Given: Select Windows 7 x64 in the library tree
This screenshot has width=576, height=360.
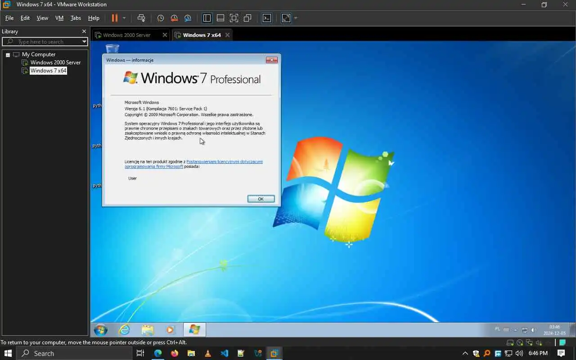Looking at the screenshot, I should 48,71.
